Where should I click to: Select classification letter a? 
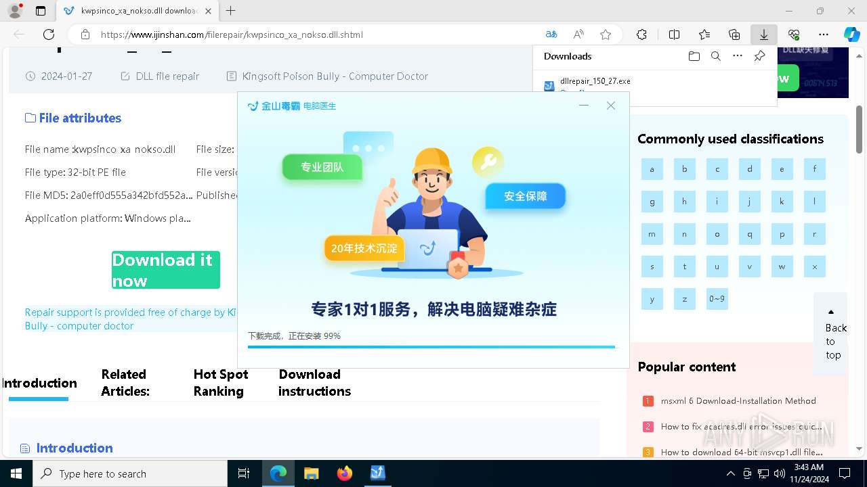tap(652, 169)
